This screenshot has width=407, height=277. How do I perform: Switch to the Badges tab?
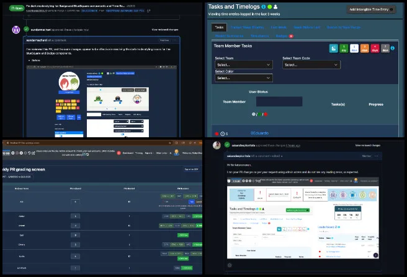[284, 36]
